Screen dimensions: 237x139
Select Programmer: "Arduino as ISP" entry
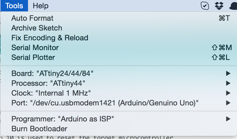[x=119, y=119]
